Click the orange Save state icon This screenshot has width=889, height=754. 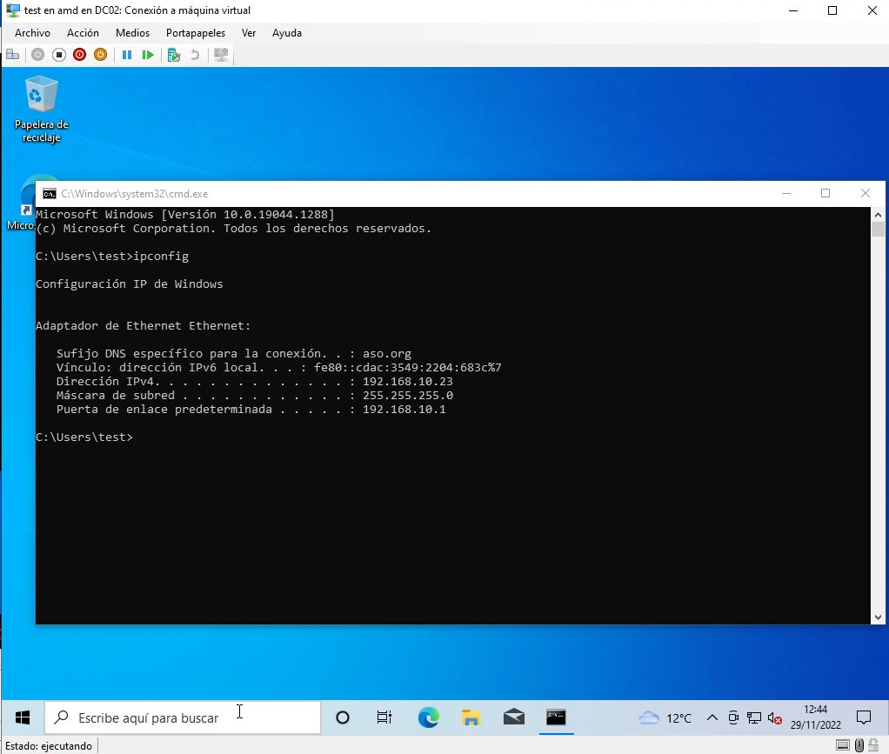coord(100,55)
